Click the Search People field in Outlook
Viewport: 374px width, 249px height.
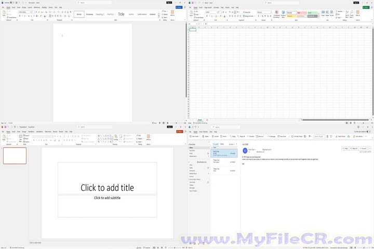click(x=319, y=136)
